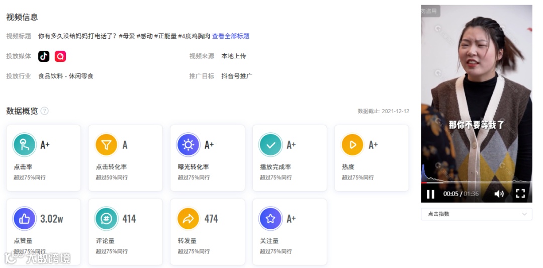Click the 关注量 label
Image resolution: width=543 pixels, height=268 pixels.
pyautogui.click(x=269, y=241)
